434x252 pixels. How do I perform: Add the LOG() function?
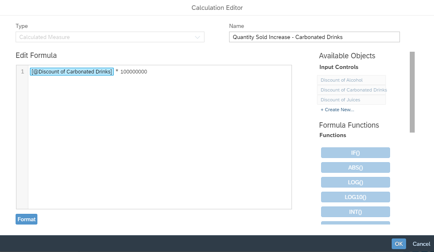pos(355,182)
